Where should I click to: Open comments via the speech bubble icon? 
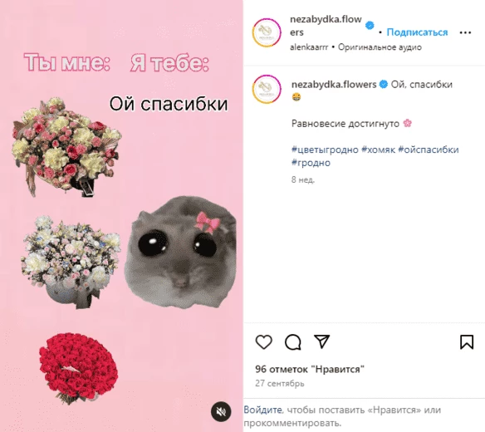pyautogui.click(x=292, y=342)
